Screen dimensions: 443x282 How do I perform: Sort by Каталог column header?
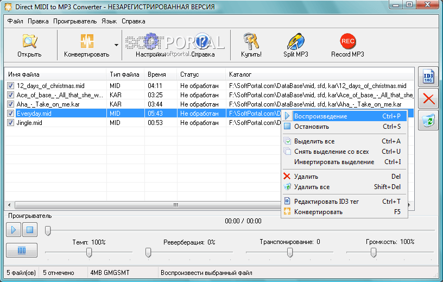click(x=320, y=74)
